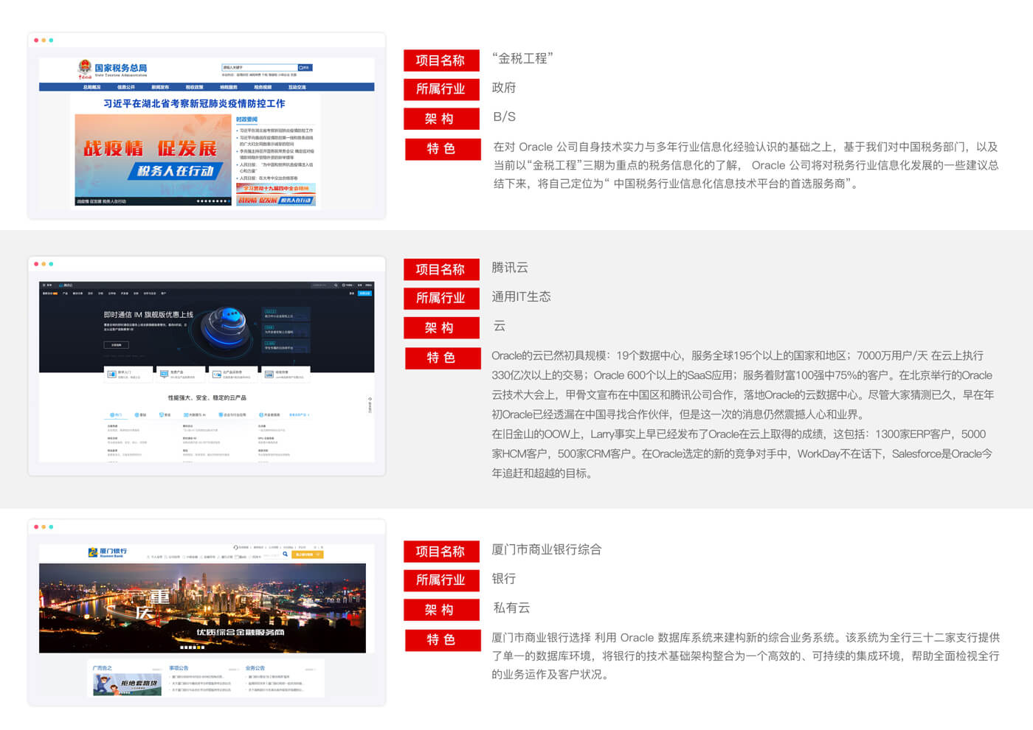Viewport: 1033px width, 730px height.
Task: Click the 腾讯云 logo in dark header
Action: point(66,285)
